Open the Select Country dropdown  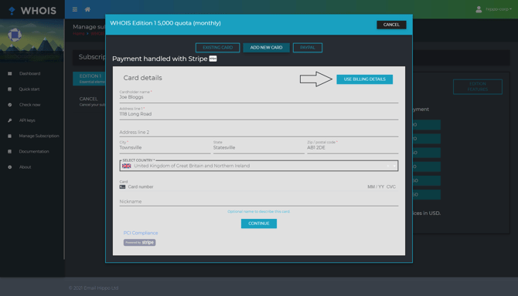259,166
